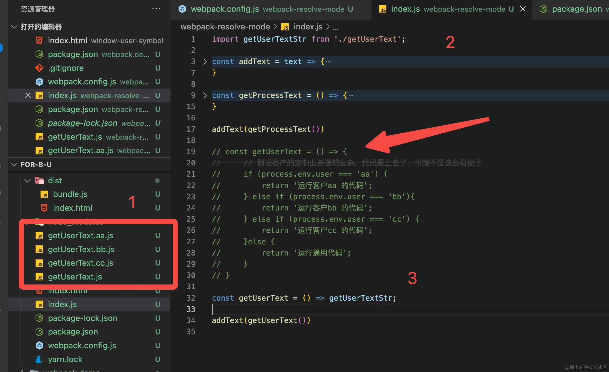Click the dist folder icon
The width and height of the screenshot is (609, 372).
[x=40, y=181]
